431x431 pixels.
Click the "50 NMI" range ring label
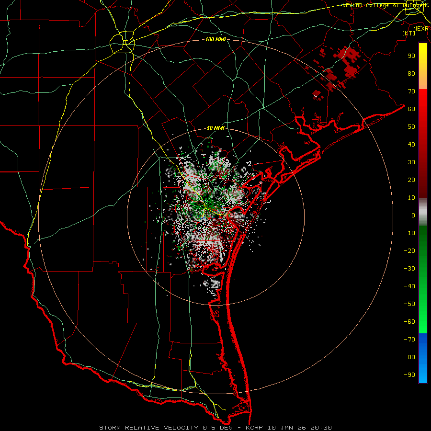tap(215, 128)
